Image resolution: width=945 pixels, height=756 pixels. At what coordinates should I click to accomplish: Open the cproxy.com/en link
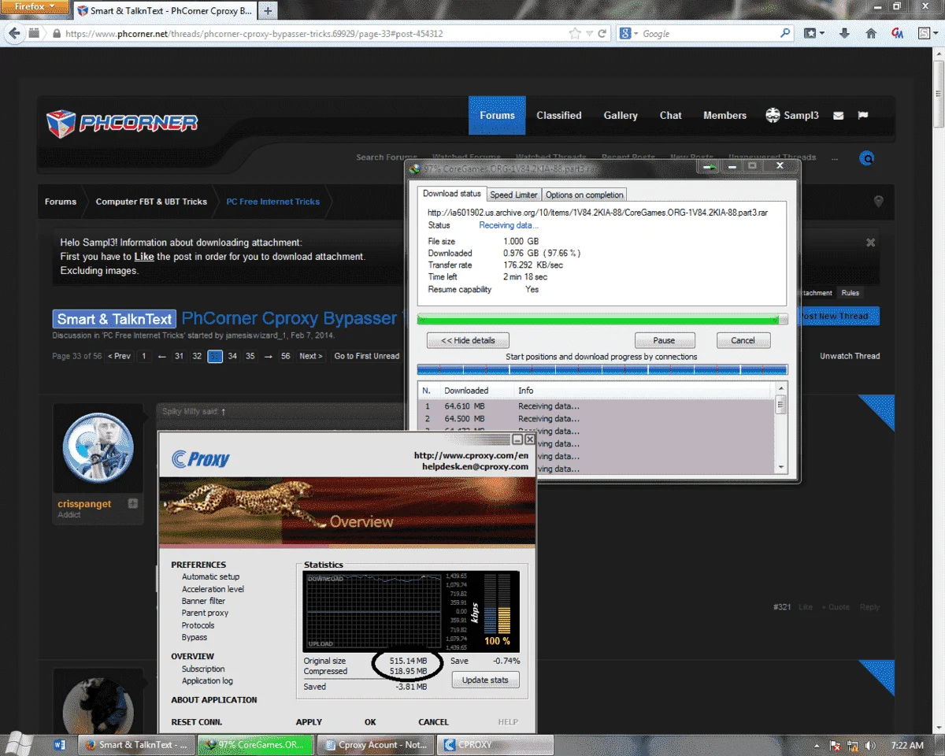pos(471,455)
